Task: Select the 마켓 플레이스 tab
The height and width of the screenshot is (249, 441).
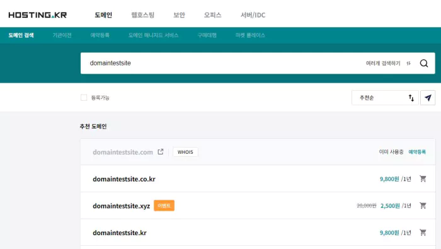Action: coord(250,35)
